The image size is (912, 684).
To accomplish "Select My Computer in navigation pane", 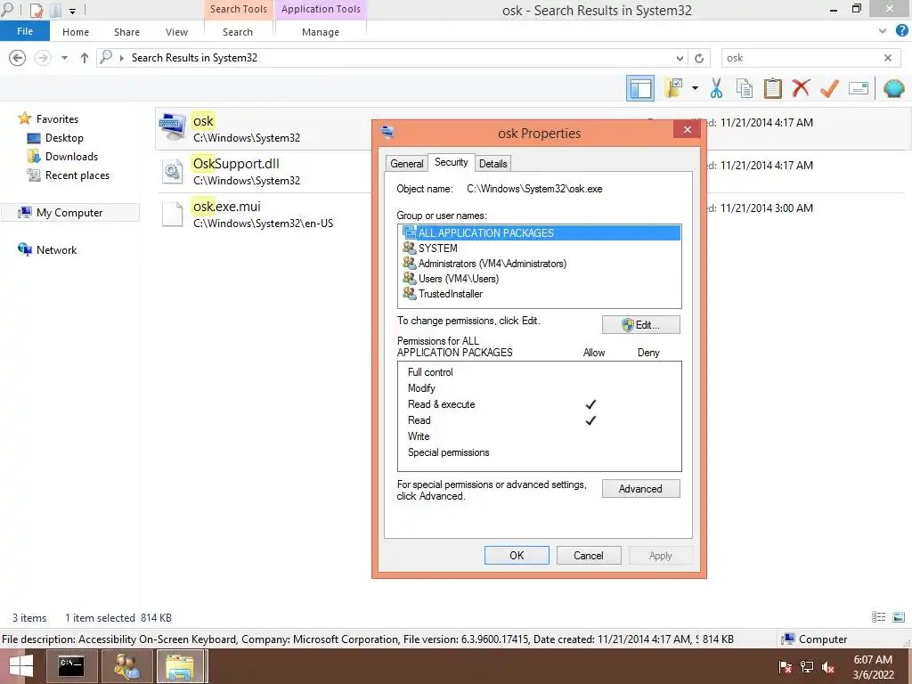I will point(69,213).
